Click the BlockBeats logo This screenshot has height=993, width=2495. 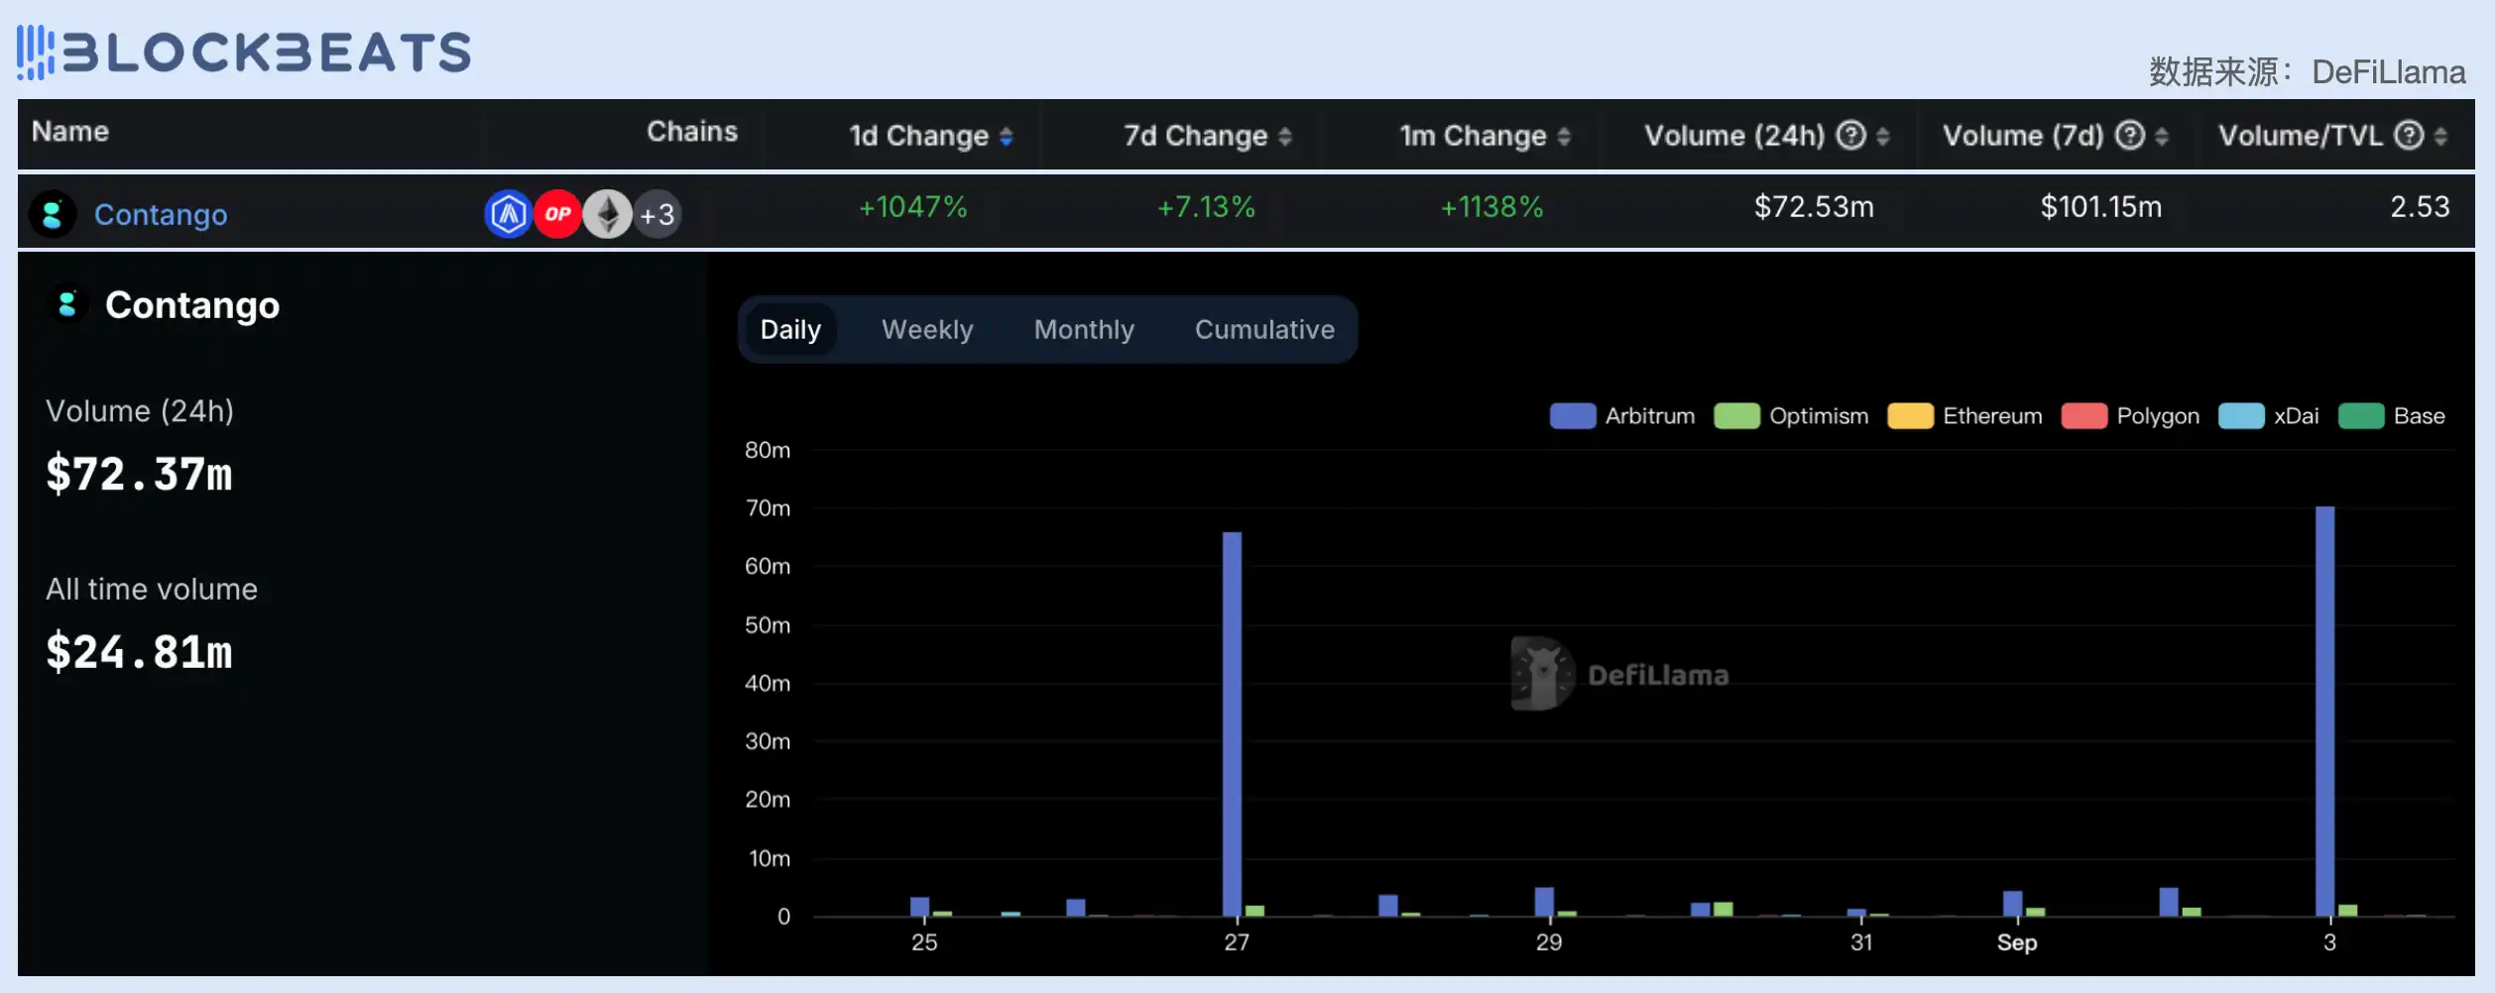[244, 53]
